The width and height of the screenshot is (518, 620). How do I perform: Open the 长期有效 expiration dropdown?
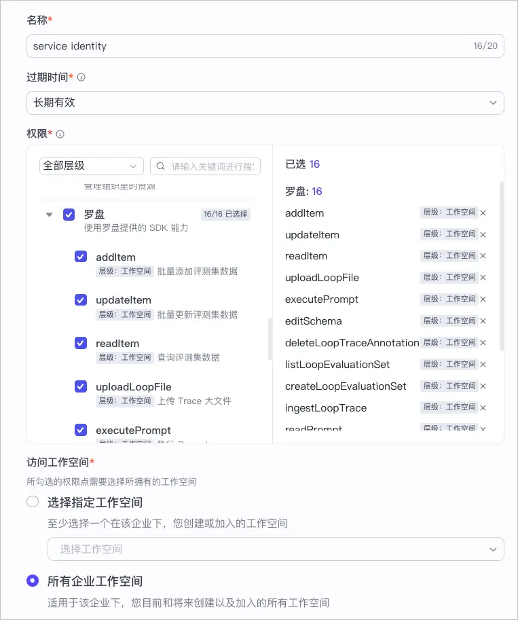265,103
